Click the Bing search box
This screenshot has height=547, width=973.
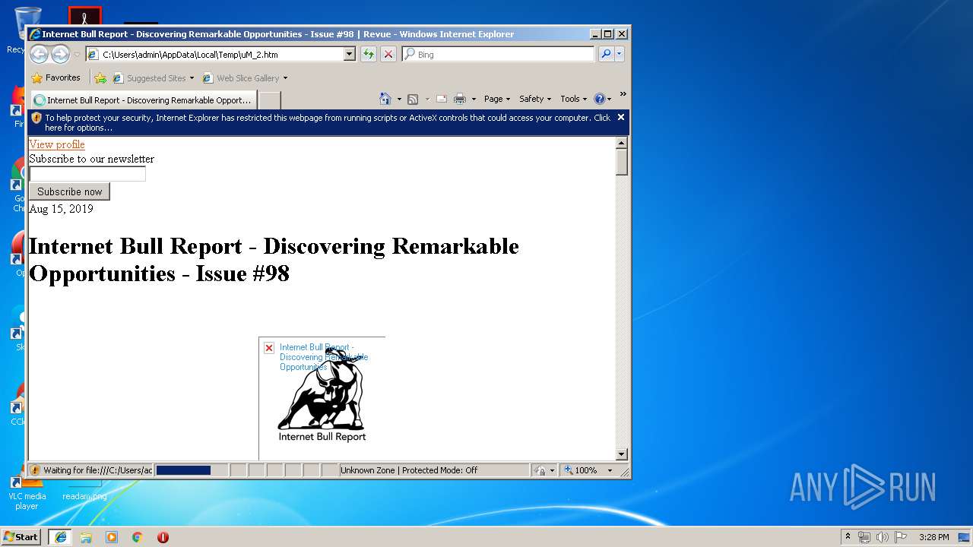click(x=499, y=54)
